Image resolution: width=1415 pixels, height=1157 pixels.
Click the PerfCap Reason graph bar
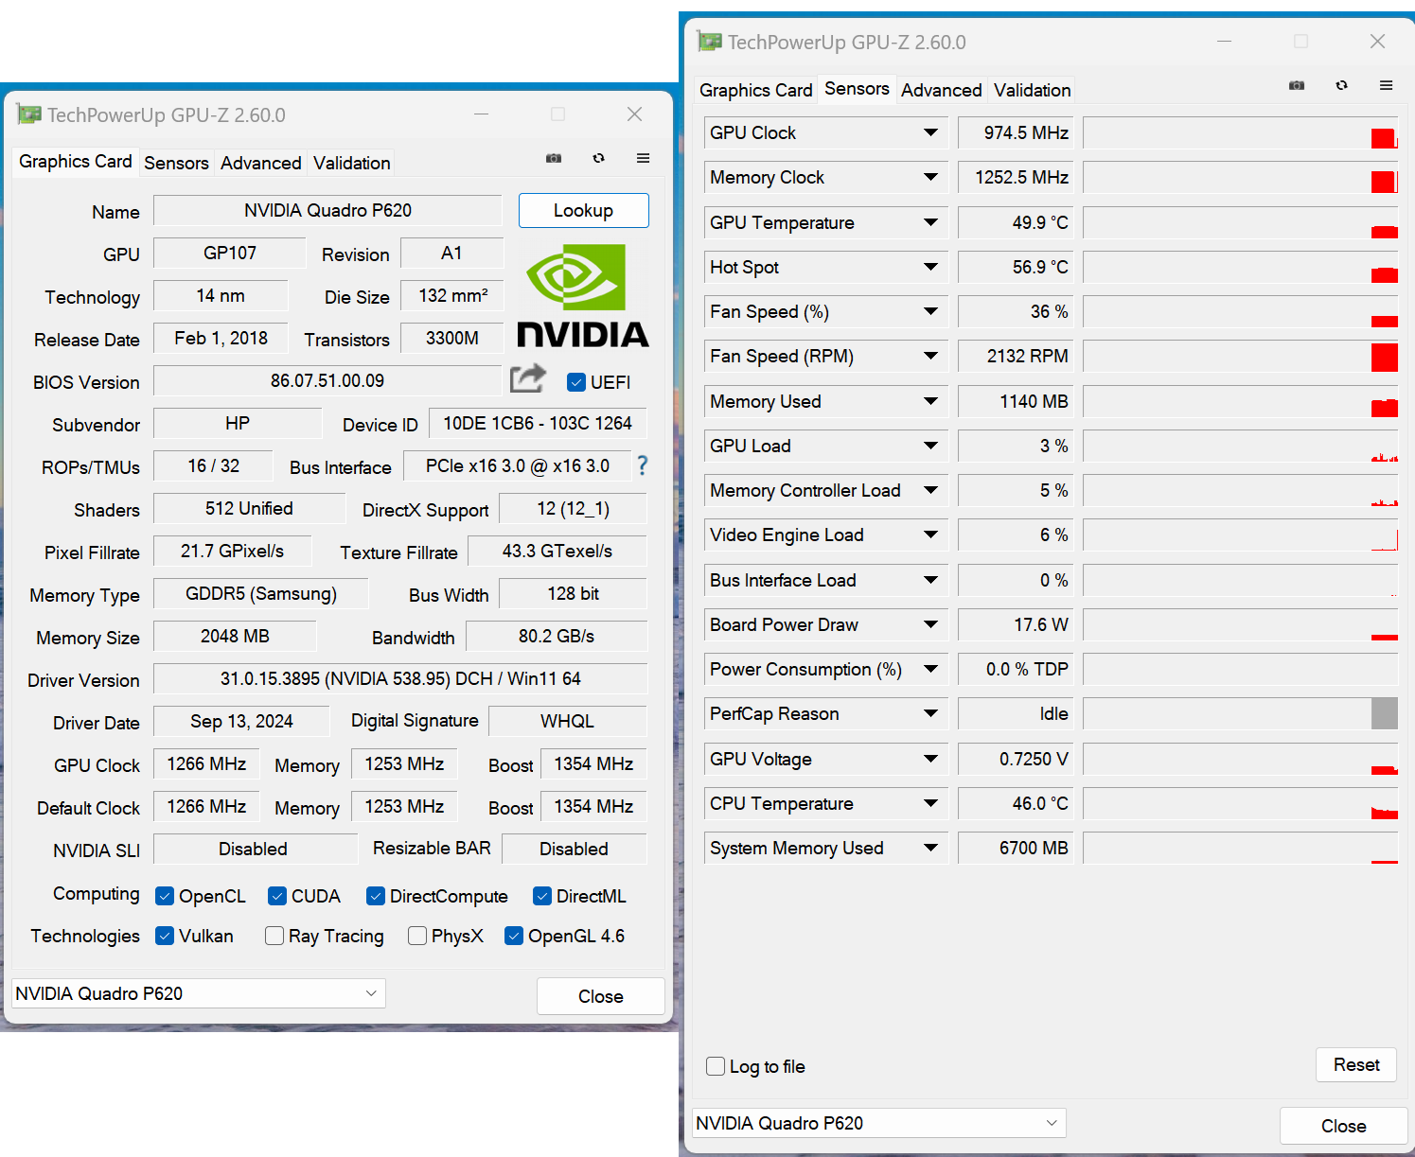pos(1385,713)
